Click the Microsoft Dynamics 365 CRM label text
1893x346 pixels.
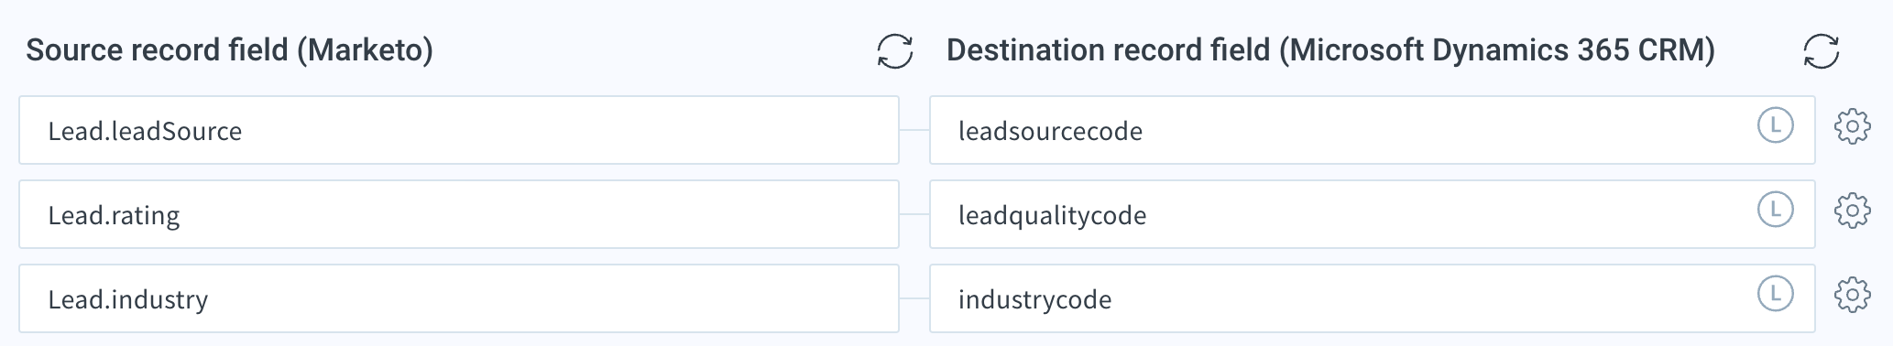pyautogui.click(x=1497, y=50)
